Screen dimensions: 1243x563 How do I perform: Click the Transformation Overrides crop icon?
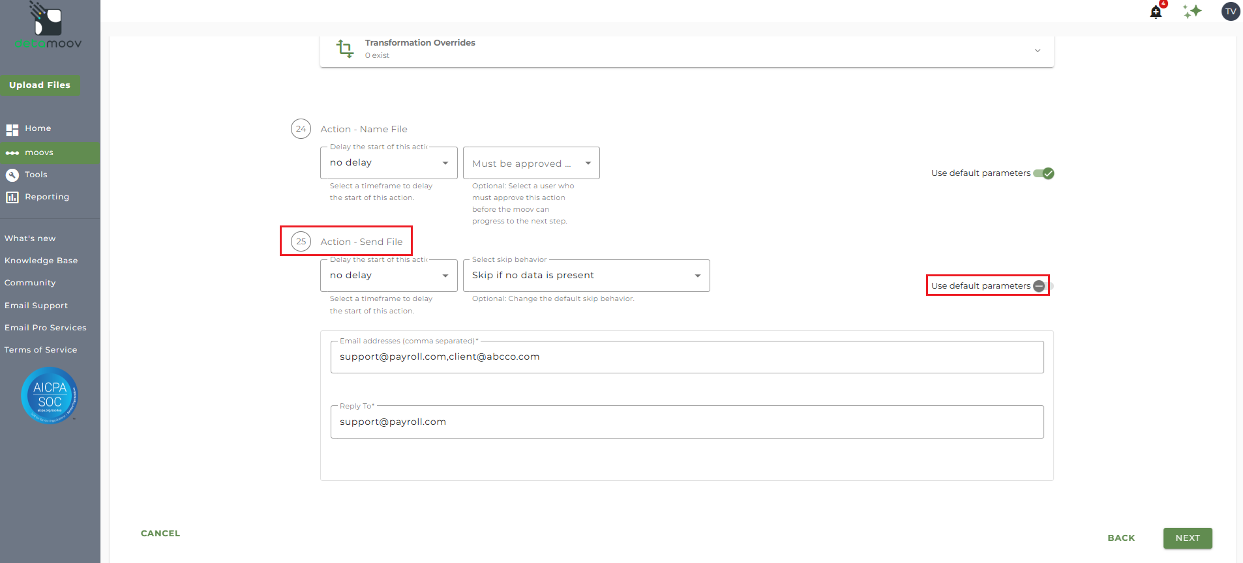click(345, 49)
